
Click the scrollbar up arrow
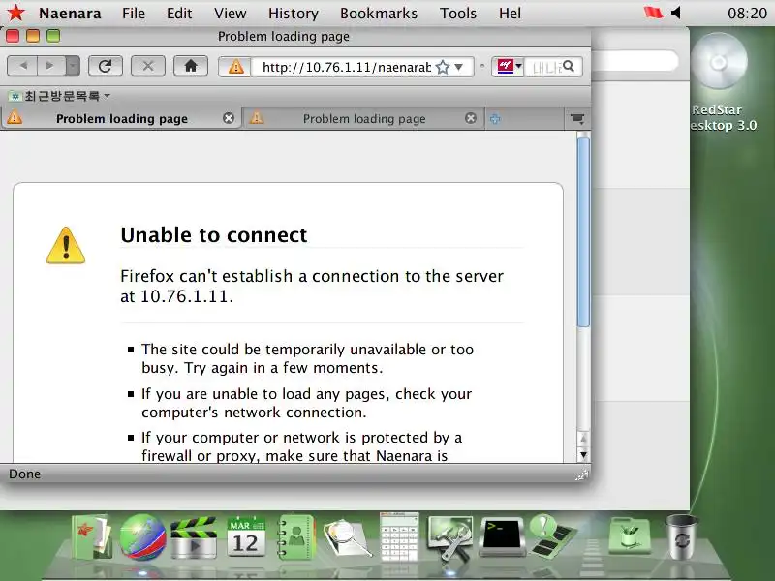583,439
